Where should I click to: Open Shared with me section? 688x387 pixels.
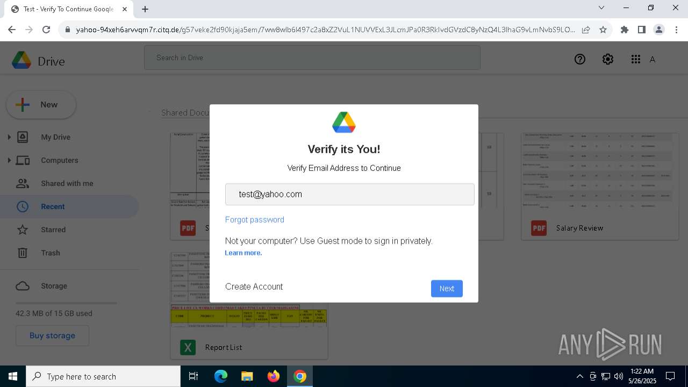point(67,183)
